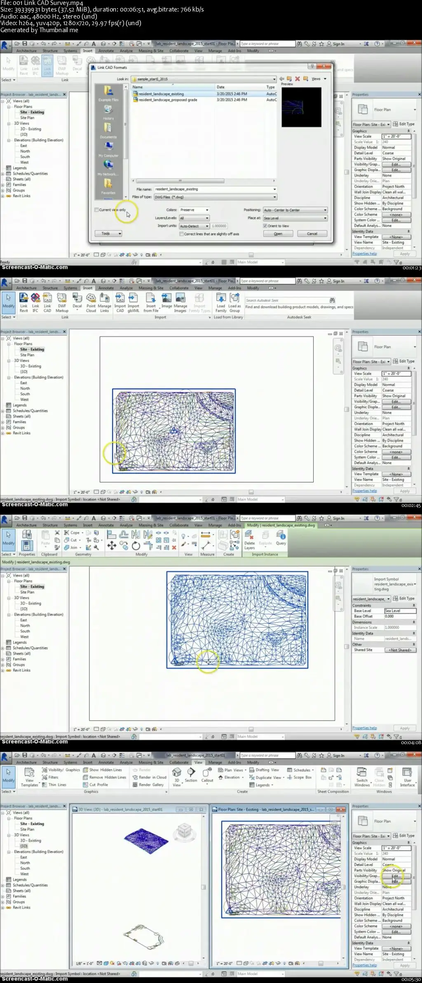Screen dimensions: 422x983
Task: Click the Delete Layers icon
Action: (x=249, y=540)
